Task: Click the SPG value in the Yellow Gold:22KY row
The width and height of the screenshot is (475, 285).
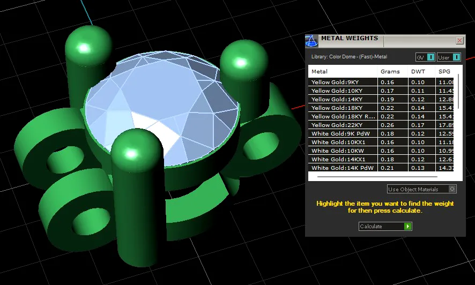Action: (x=446, y=125)
